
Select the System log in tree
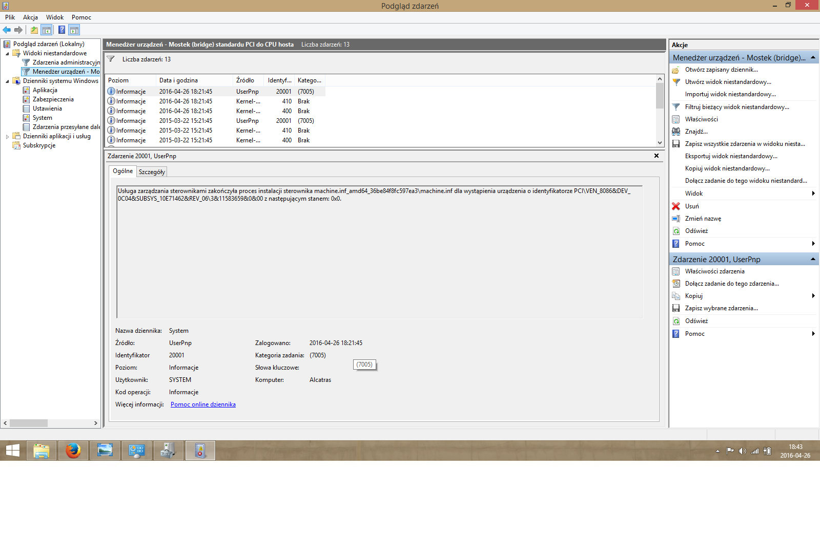click(x=43, y=118)
